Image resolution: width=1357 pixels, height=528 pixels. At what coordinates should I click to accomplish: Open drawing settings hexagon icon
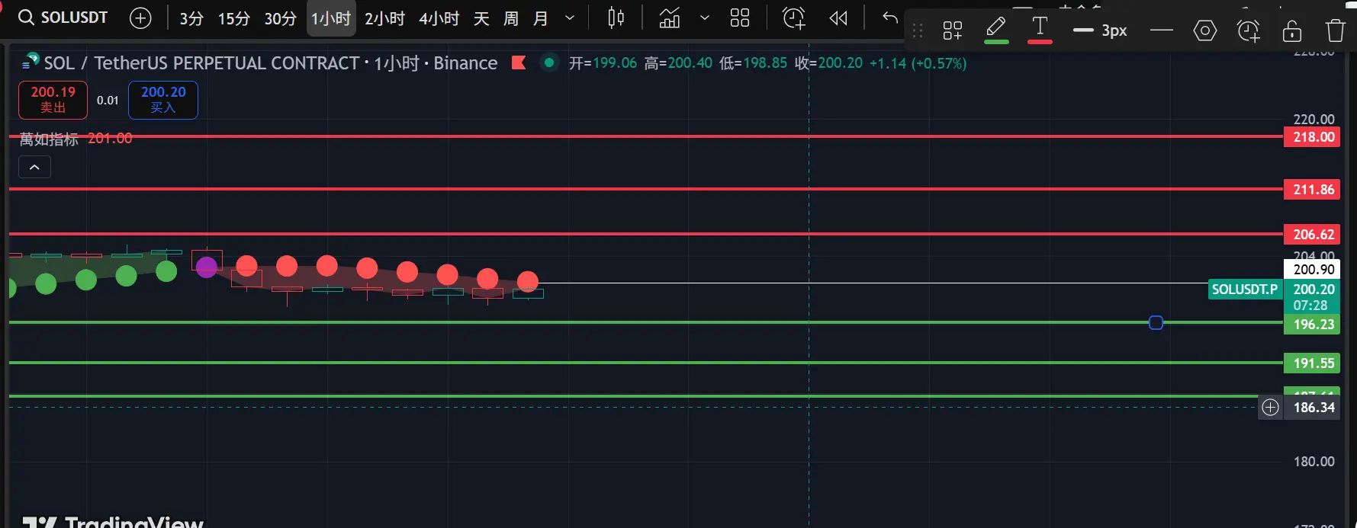tap(1205, 30)
